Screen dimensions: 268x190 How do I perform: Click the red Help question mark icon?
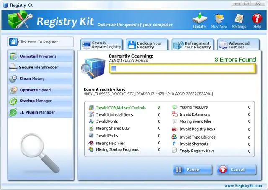[257, 18]
